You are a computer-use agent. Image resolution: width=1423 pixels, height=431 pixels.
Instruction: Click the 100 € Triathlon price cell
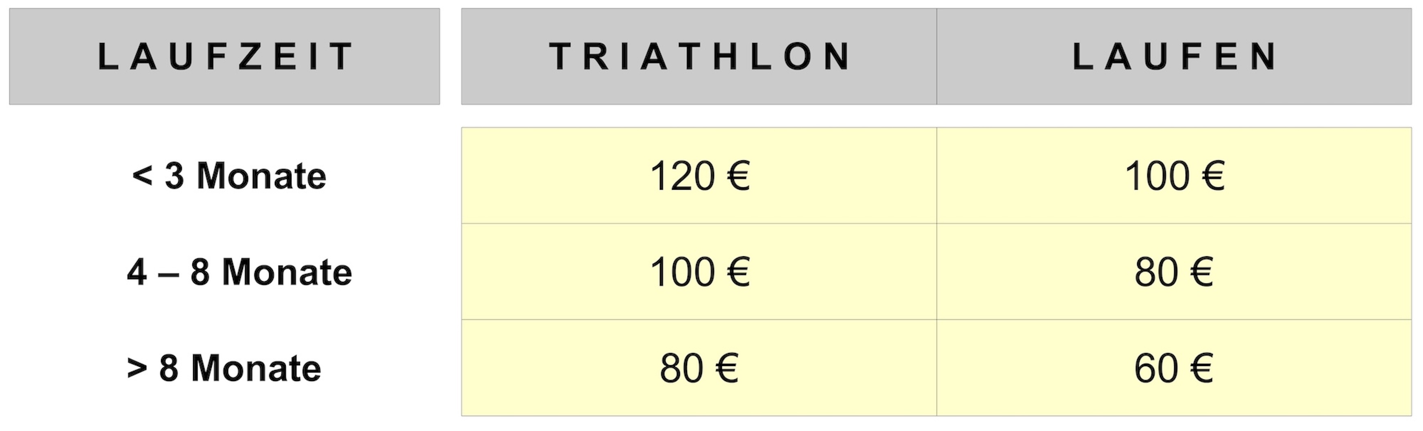click(699, 271)
